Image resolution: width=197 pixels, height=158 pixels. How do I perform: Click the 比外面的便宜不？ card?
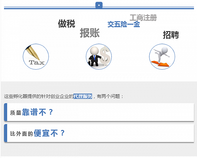click(99, 133)
